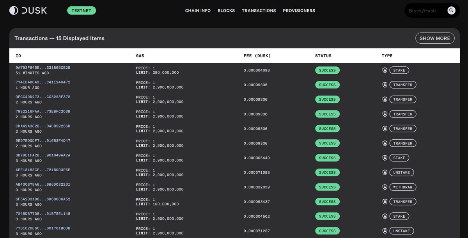468x238 pixels.
Task: Click the TESTNET badge
Action: coord(82,11)
